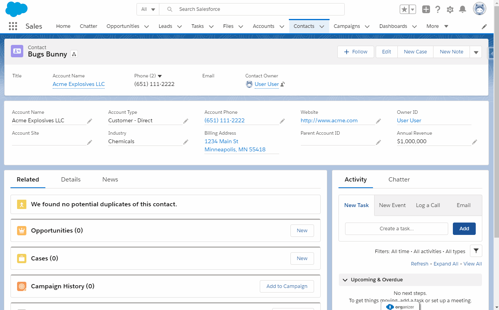Click the Create a task input field

coord(397,229)
